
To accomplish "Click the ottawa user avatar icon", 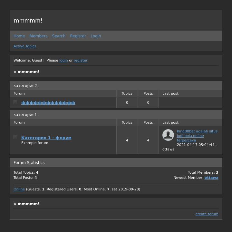I will click(x=168, y=135).
